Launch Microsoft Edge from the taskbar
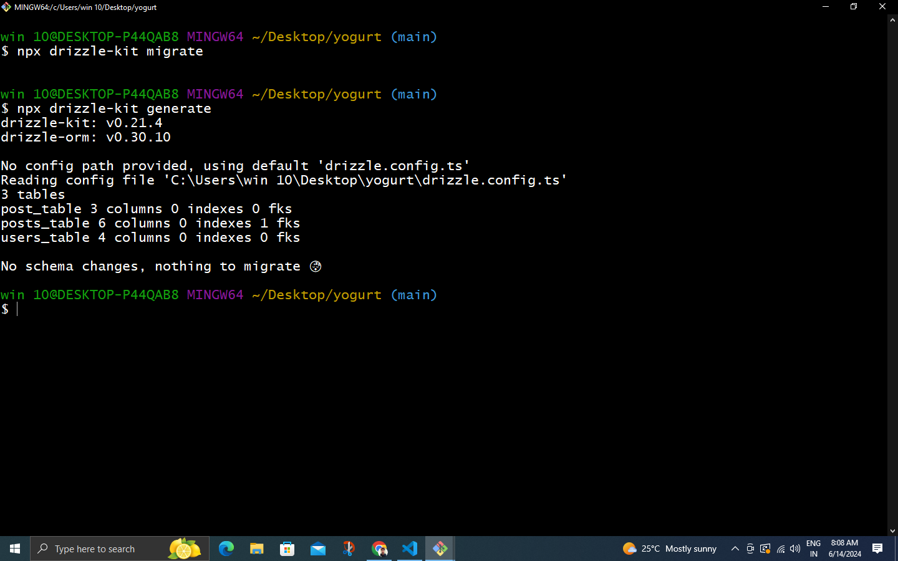Viewport: 898px width, 561px height. click(x=226, y=549)
